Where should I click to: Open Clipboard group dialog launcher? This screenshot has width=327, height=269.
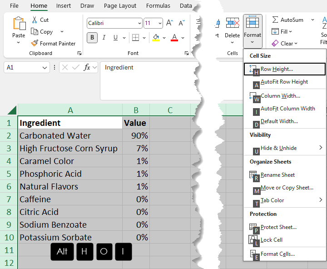click(79, 53)
